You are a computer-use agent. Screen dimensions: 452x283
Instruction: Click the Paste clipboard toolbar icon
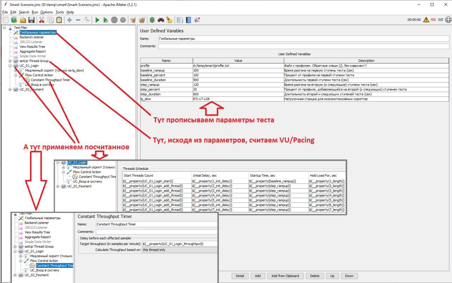tap(59, 20)
